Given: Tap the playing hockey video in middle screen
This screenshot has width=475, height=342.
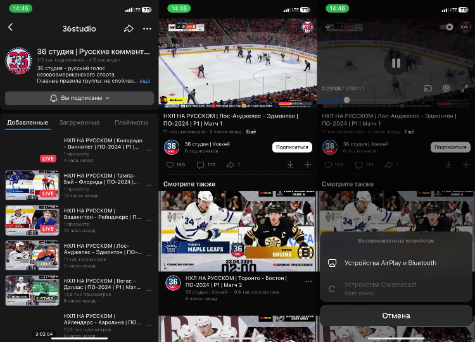Looking at the screenshot, I should point(237,63).
